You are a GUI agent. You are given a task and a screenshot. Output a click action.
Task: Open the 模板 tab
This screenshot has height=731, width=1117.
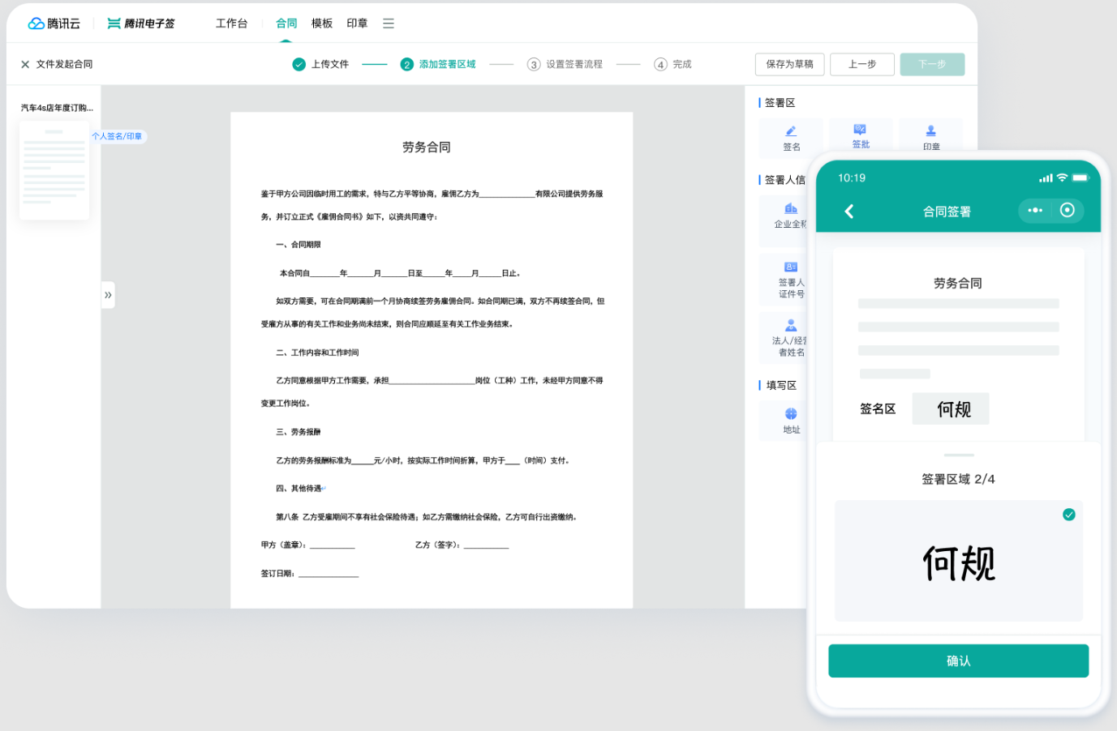pos(322,24)
